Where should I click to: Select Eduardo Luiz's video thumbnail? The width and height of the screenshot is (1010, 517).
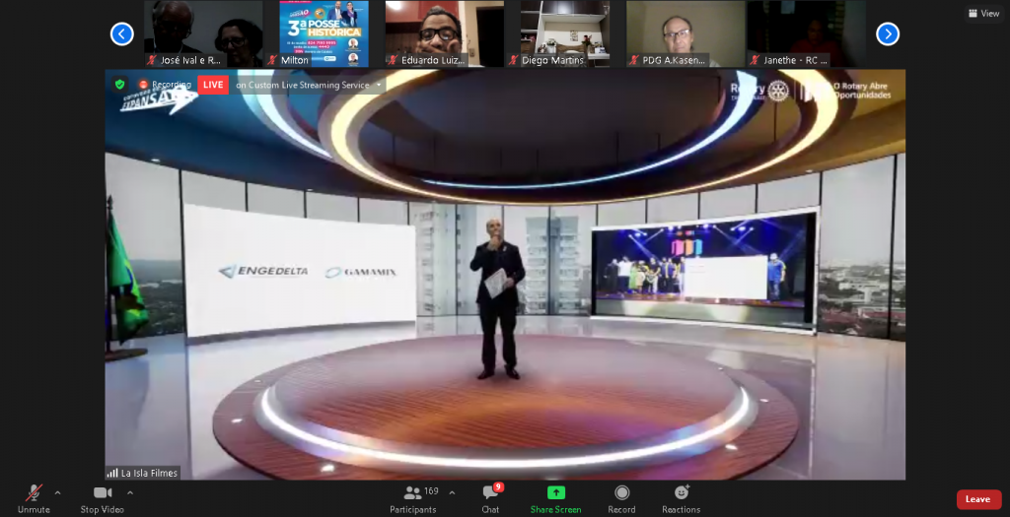pos(444,33)
